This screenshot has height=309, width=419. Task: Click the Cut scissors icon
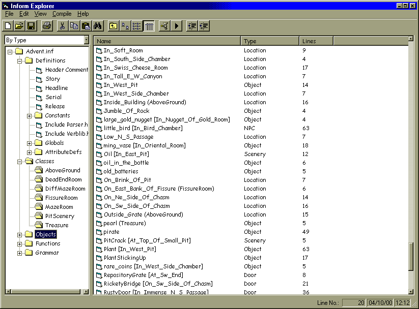(x=63, y=26)
